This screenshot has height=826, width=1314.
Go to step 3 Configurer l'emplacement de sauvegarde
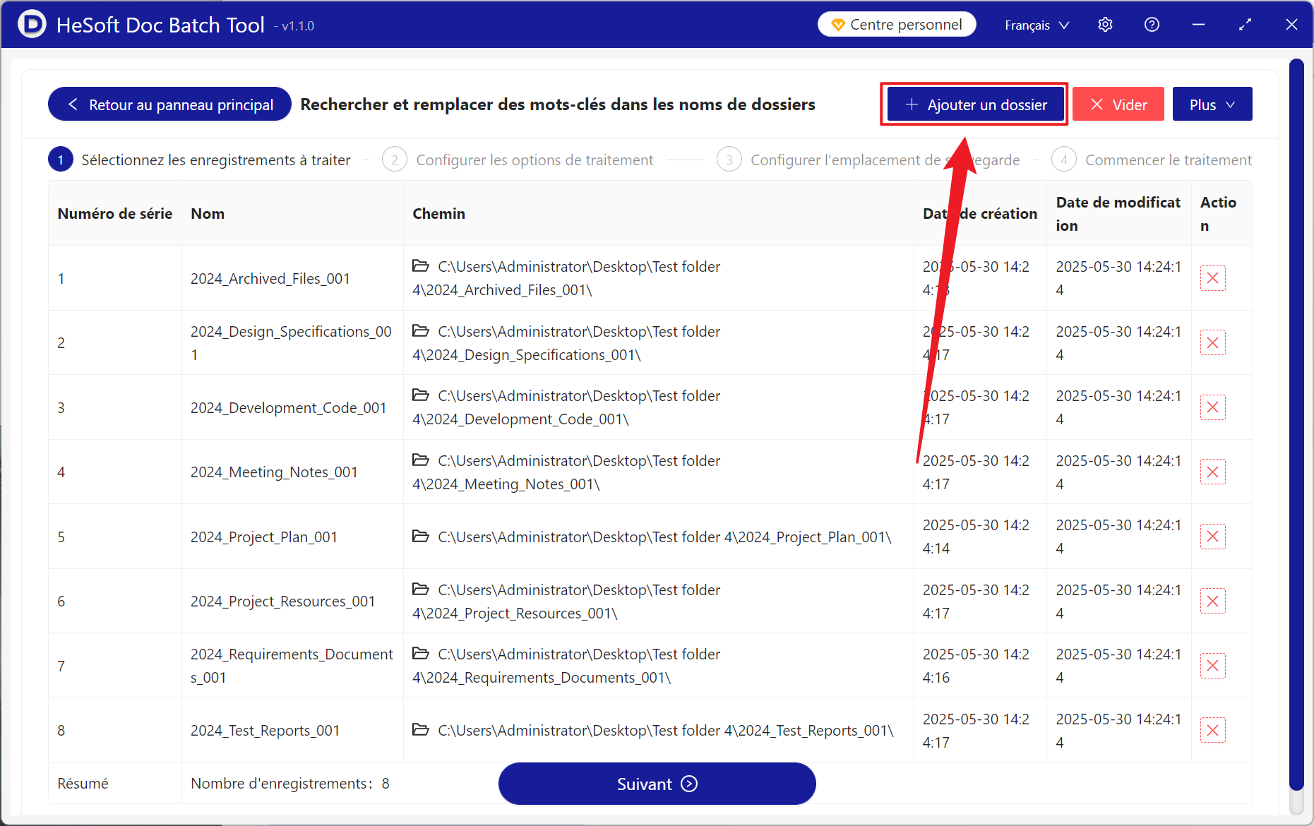[868, 160]
